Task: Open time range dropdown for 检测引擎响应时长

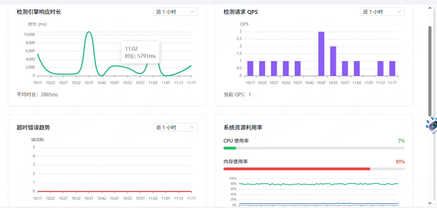Action: (175, 12)
